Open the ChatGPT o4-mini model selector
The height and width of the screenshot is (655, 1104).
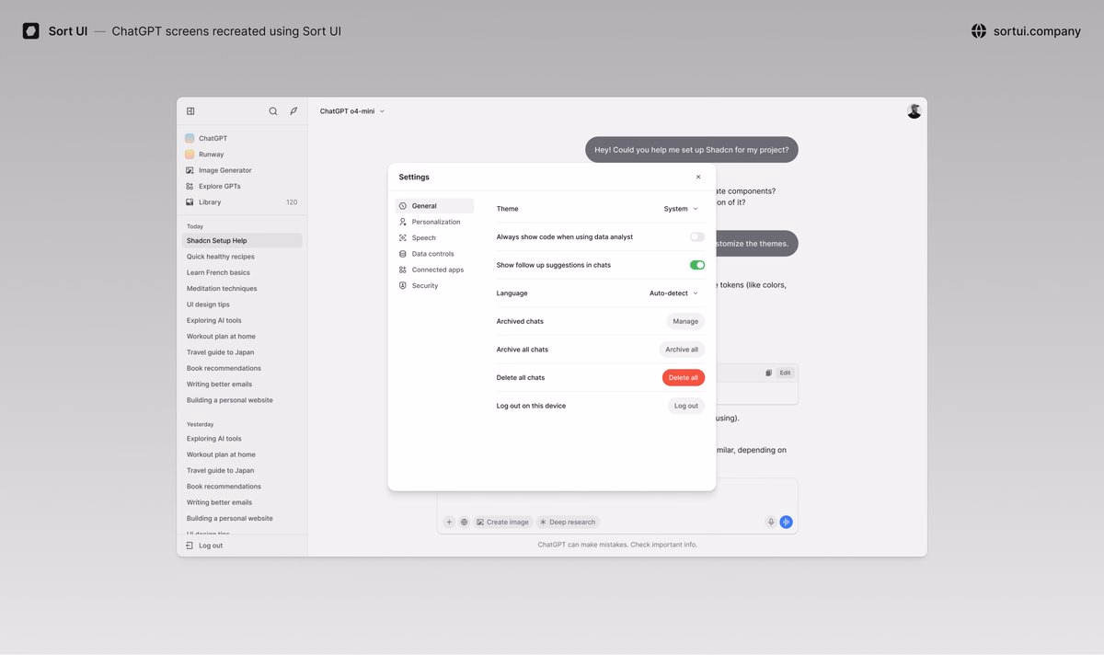352,111
